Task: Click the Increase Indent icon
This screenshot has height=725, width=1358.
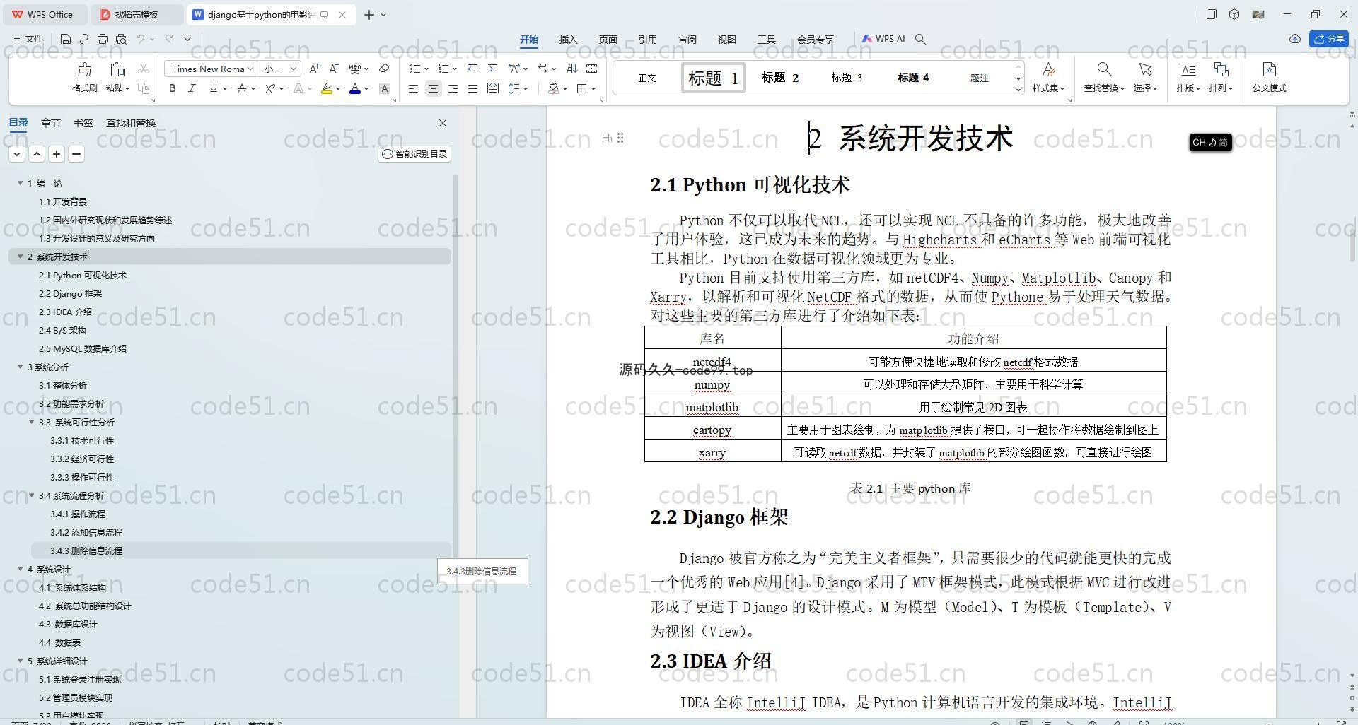Action: point(492,69)
